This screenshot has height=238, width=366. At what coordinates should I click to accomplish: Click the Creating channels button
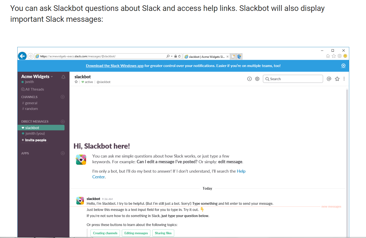point(105,233)
